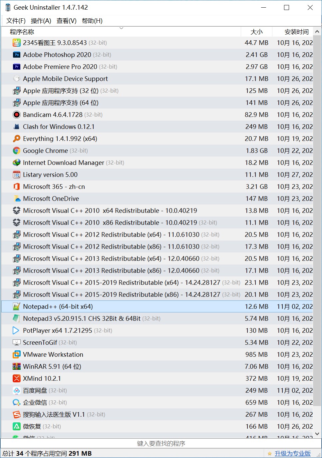Click the 企业微信 icon
The width and height of the screenshot is (322, 458).
pos(16,402)
